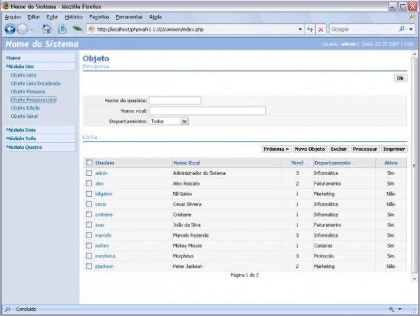
Task: Open the Arquivo menu
Action: tap(13, 17)
